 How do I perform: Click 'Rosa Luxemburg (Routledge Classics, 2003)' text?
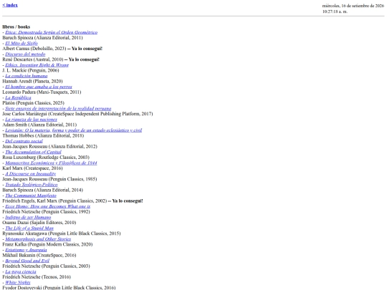click(x=46, y=158)
